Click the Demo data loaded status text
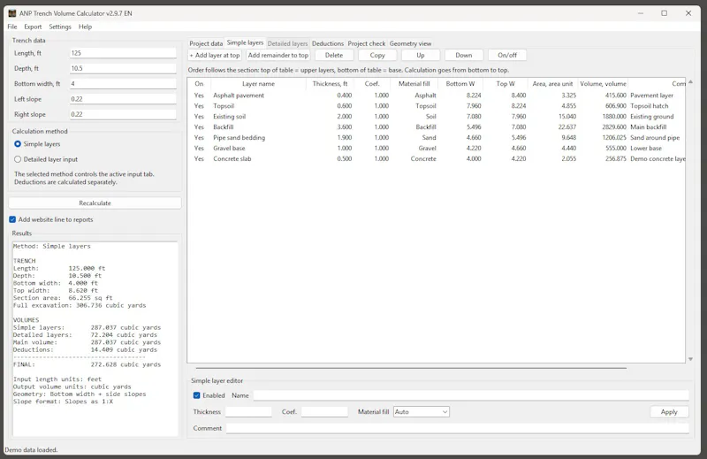 click(31, 449)
